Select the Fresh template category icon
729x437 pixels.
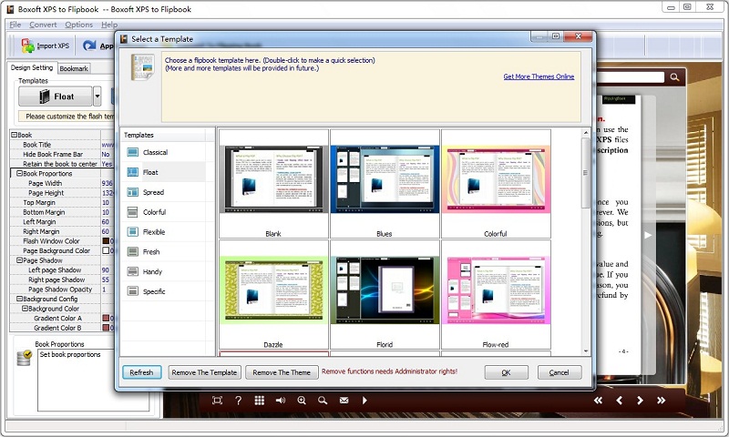pyautogui.click(x=132, y=251)
